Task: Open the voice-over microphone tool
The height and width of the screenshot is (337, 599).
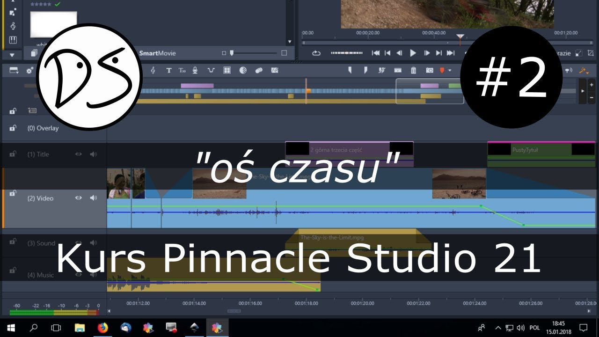Action: [x=195, y=70]
